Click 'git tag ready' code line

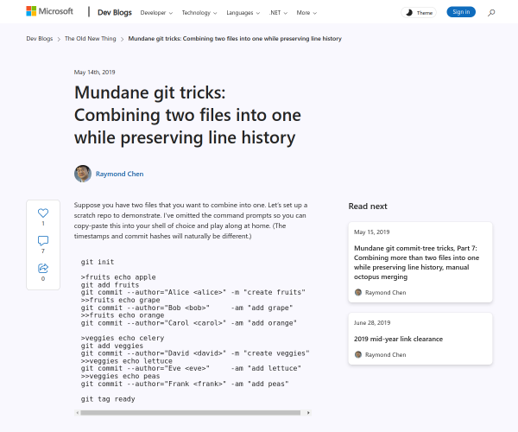108,399
